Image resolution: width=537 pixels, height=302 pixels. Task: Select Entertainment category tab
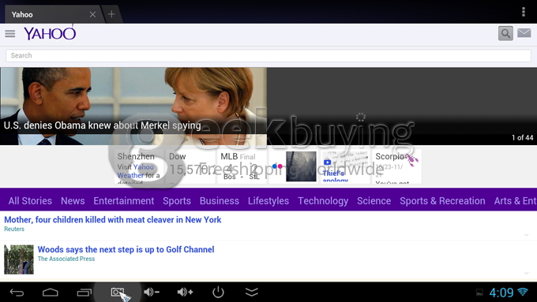pos(124,201)
